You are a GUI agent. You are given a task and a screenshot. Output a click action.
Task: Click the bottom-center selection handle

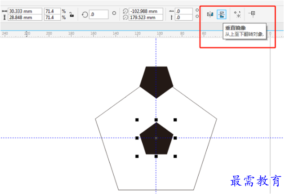(156, 156)
